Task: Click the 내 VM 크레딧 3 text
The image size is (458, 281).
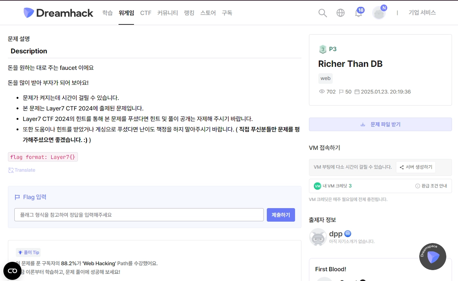Action: pyautogui.click(x=337, y=186)
